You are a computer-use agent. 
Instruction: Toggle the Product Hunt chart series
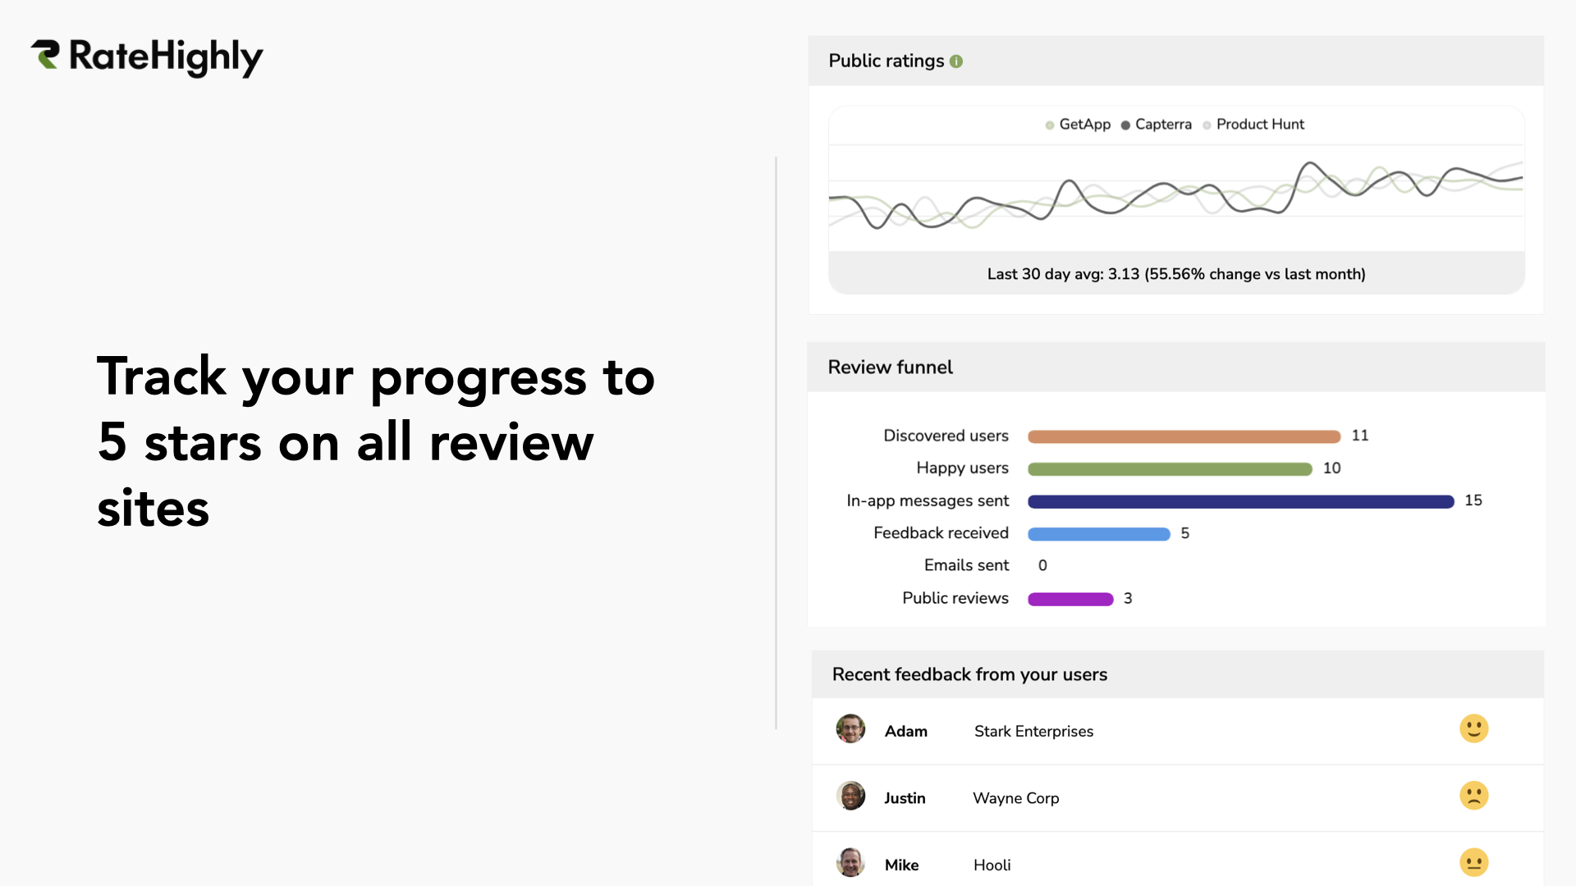(1253, 124)
